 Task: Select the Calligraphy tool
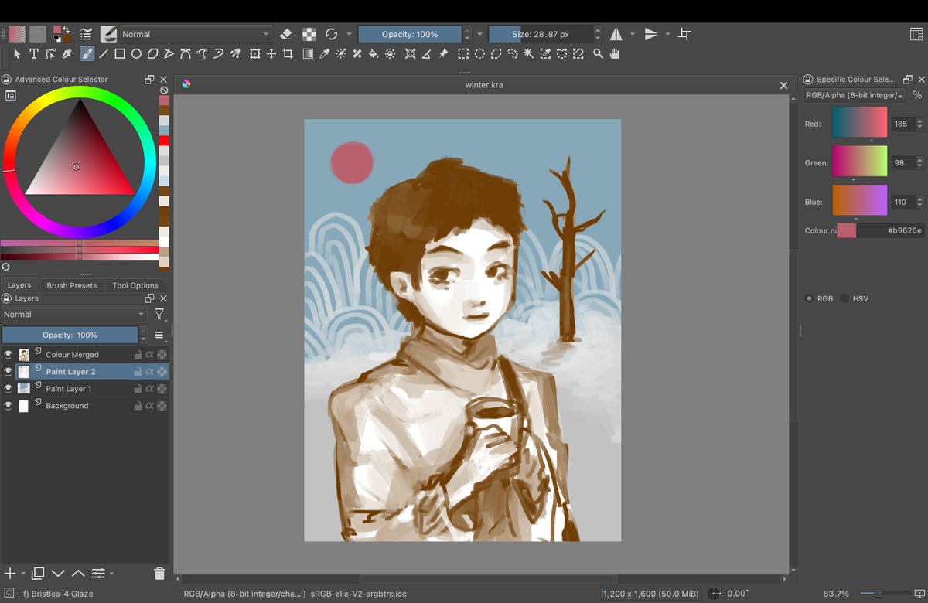[67, 54]
